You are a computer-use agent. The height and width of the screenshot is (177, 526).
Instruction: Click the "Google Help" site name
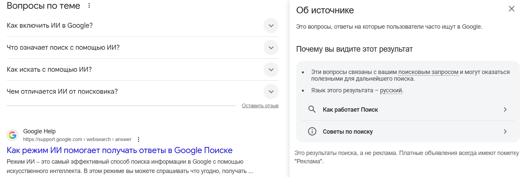click(x=39, y=131)
